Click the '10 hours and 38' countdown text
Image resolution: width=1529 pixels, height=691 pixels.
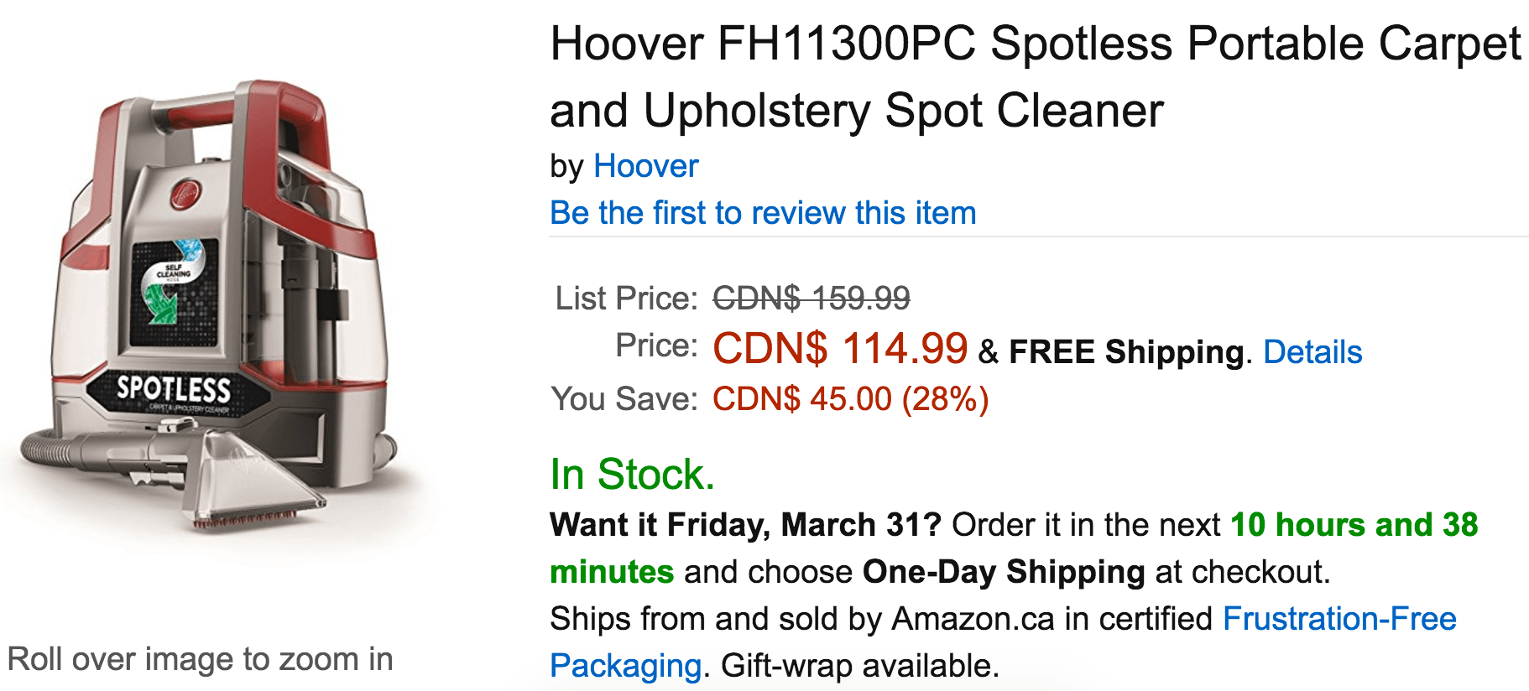click(1354, 525)
